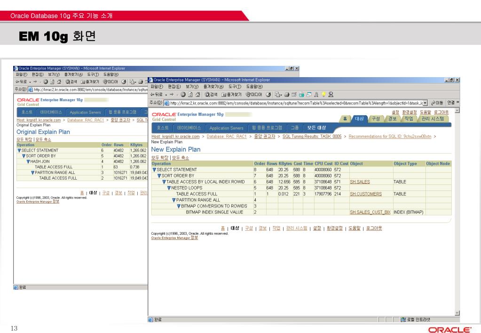481x333 pixels.
Task: Select the 경보 tab in Grid Control
Action: coord(392,119)
